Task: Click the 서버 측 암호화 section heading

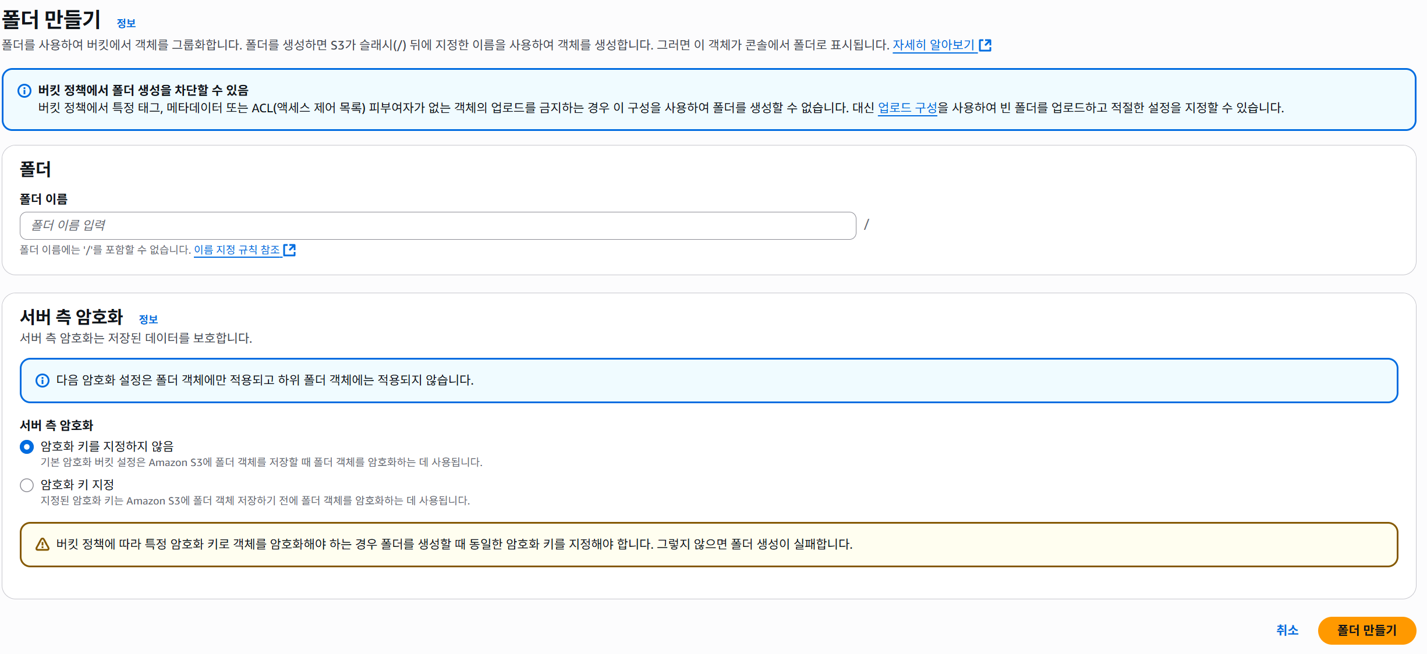Action: pyautogui.click(x=72, y=317)
